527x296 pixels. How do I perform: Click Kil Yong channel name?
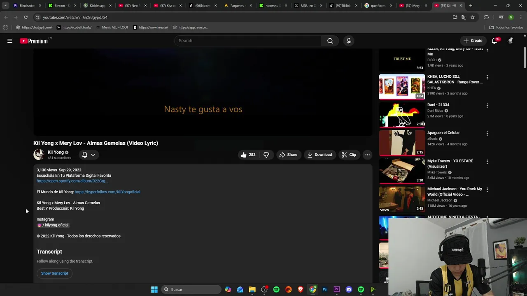(56, 152)
